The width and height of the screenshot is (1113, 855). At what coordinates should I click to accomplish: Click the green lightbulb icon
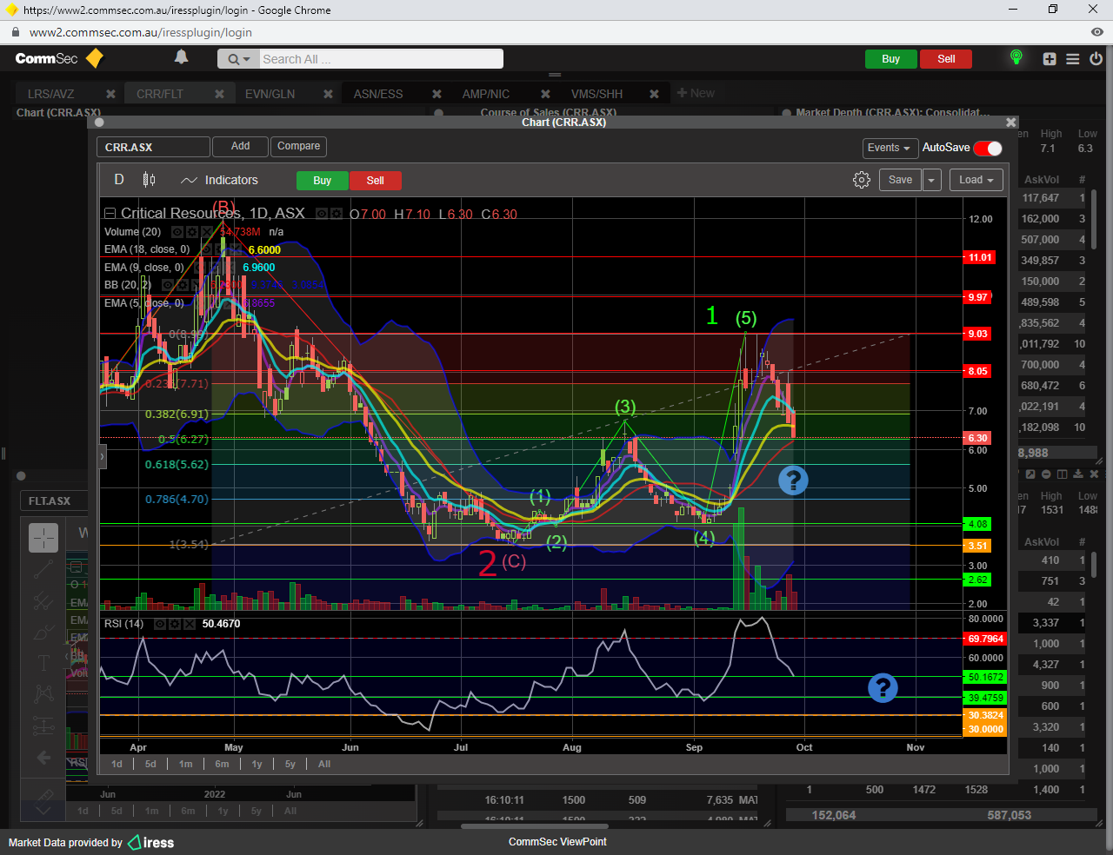pyautogui.click(x=1016, y=57)
